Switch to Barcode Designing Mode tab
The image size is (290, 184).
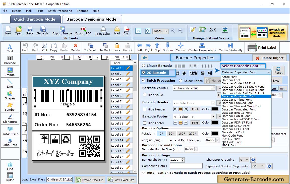click(92, 19)
